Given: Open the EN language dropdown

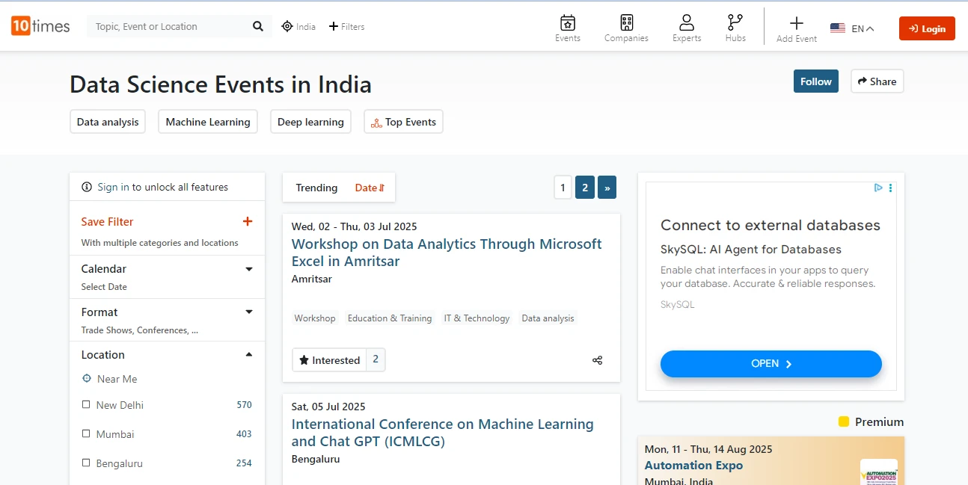Looking at the screenshot, I should click(852, 28).
